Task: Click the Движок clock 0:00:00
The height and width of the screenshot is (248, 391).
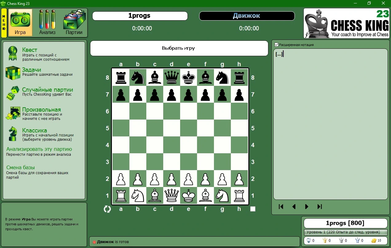Action: point(249,29)
